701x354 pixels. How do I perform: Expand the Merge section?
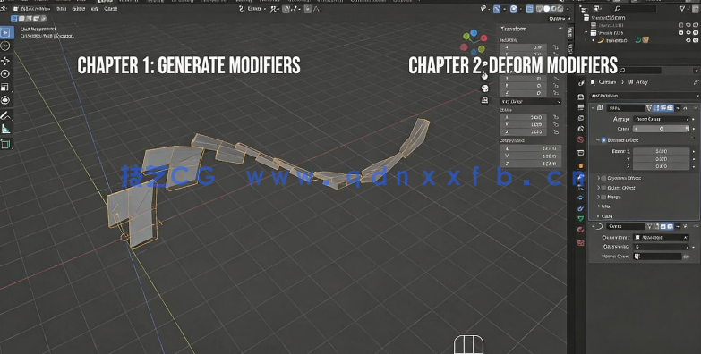click(x=598, y=197)
